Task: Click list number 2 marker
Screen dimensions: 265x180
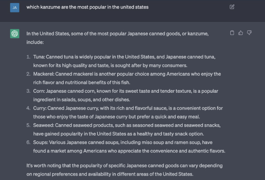Action: point(29,74)
